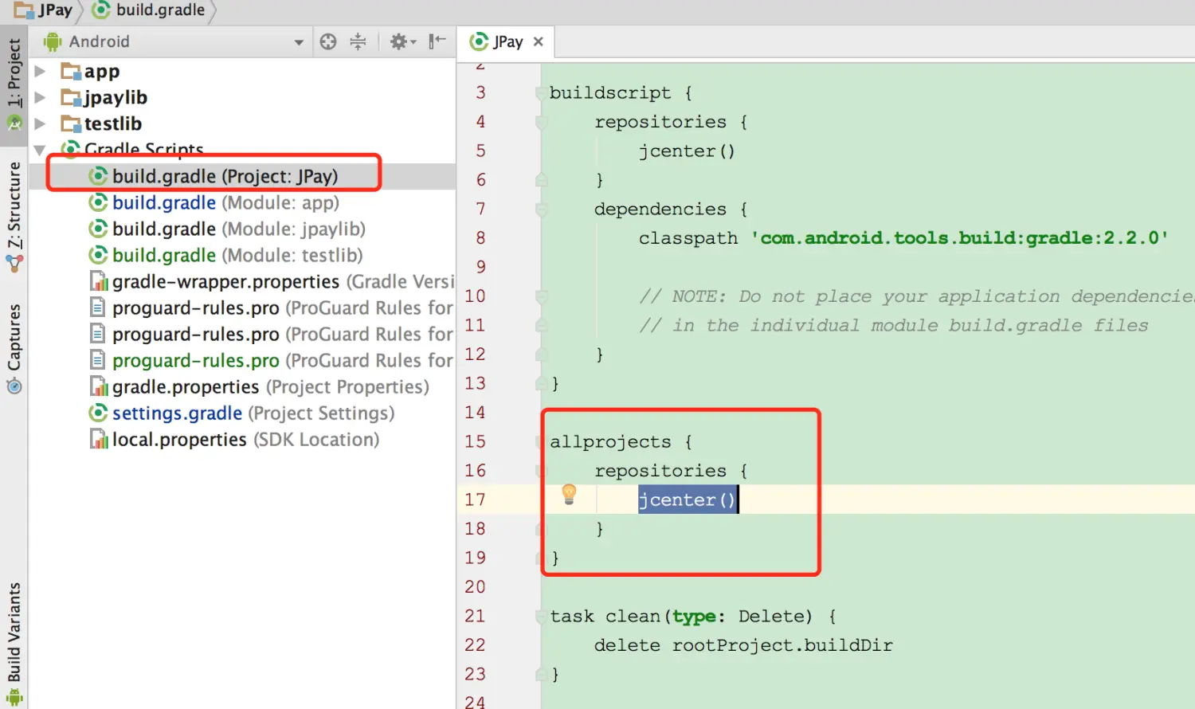Click the NOTE comment on line 10
The image size is (1195, 709).
point(916,296)
